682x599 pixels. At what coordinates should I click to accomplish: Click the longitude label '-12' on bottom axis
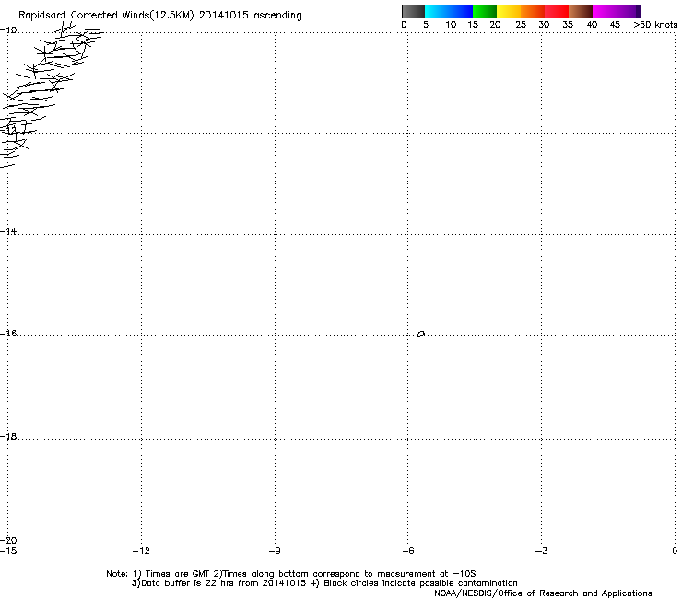click(141, 551)
